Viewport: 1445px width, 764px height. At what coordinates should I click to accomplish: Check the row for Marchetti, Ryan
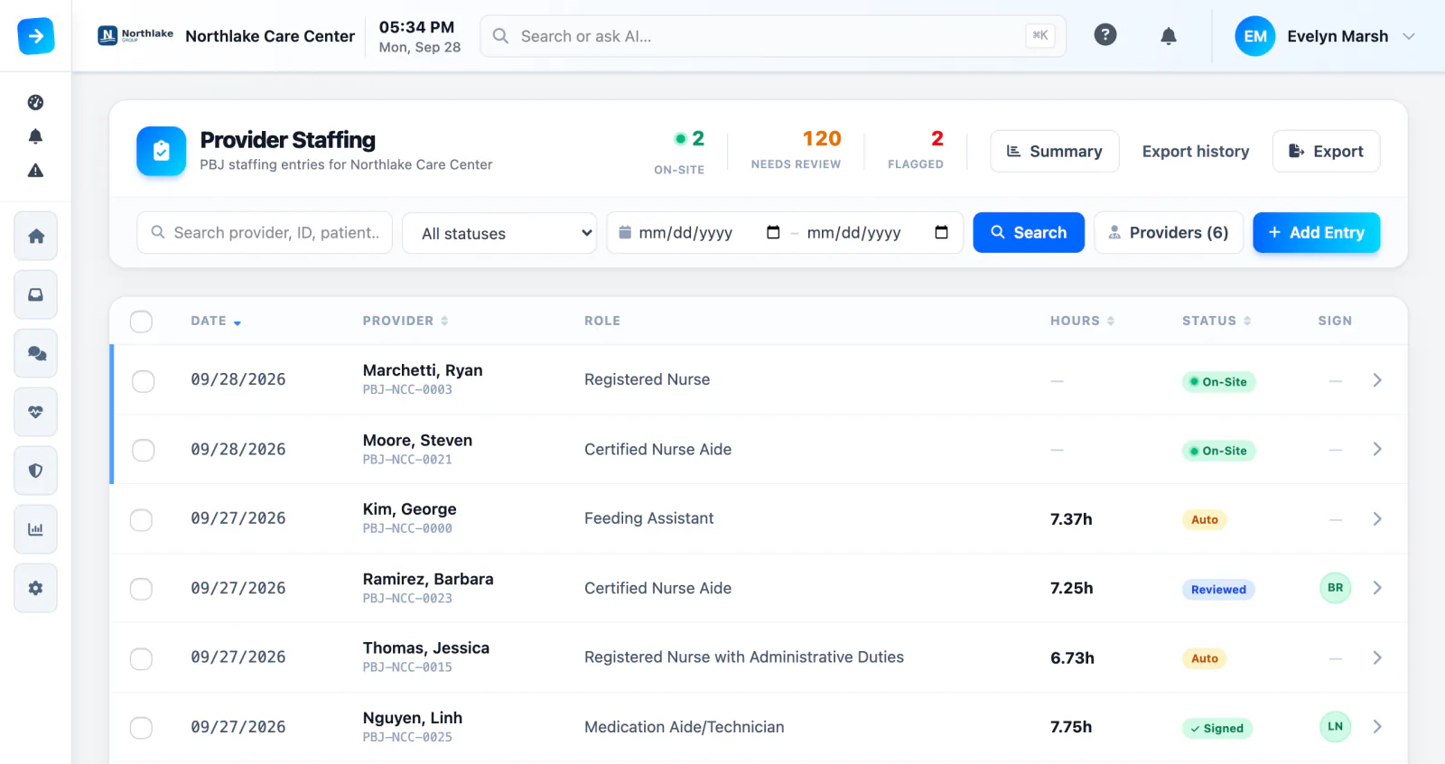point(143,380)
